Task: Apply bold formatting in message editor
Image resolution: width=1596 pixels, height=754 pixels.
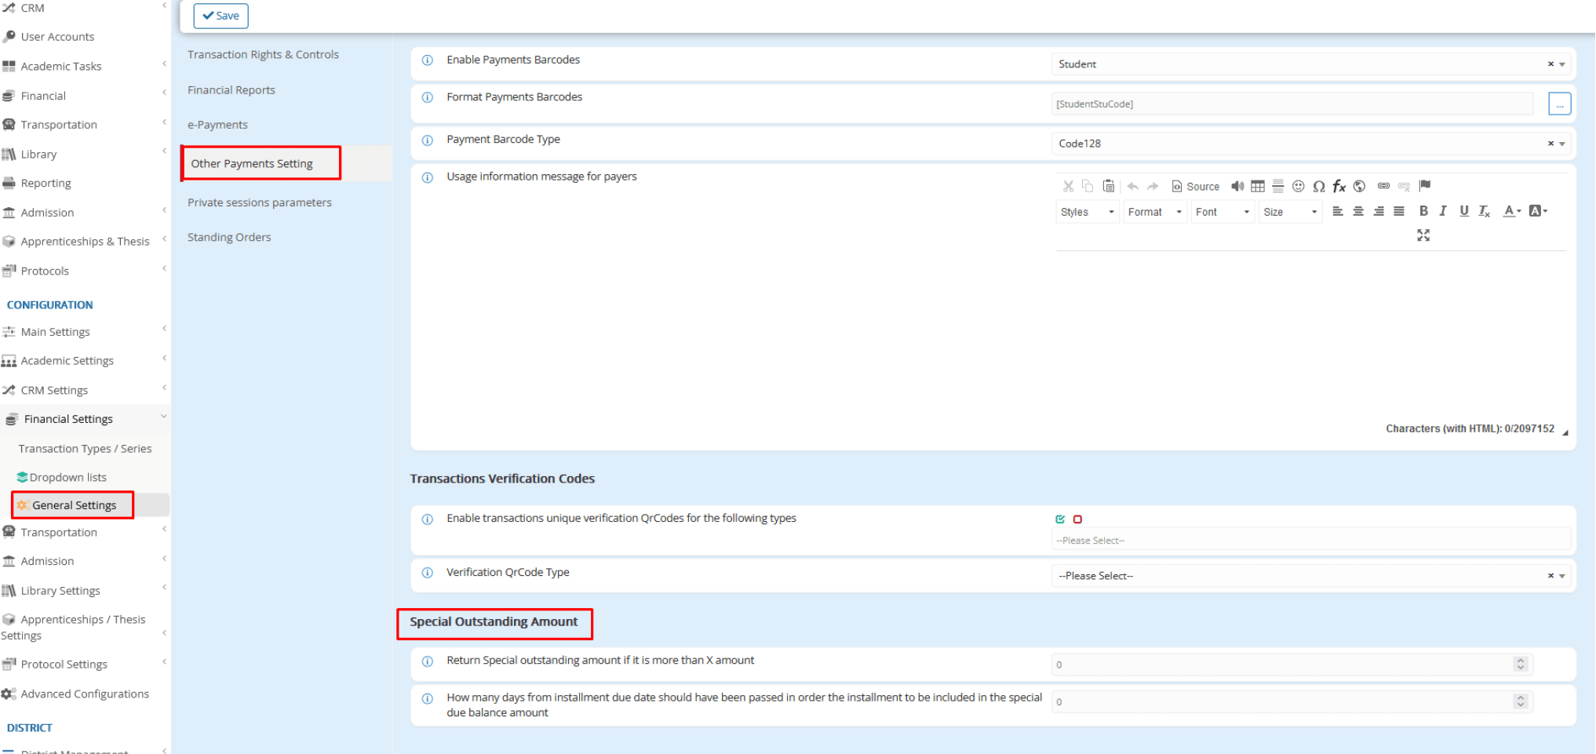Action: (1423, 211)
